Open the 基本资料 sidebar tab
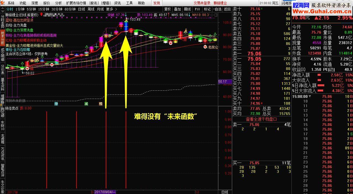Image resolution: width=353 pixels, height=194 pixels. tap(2, 85)
